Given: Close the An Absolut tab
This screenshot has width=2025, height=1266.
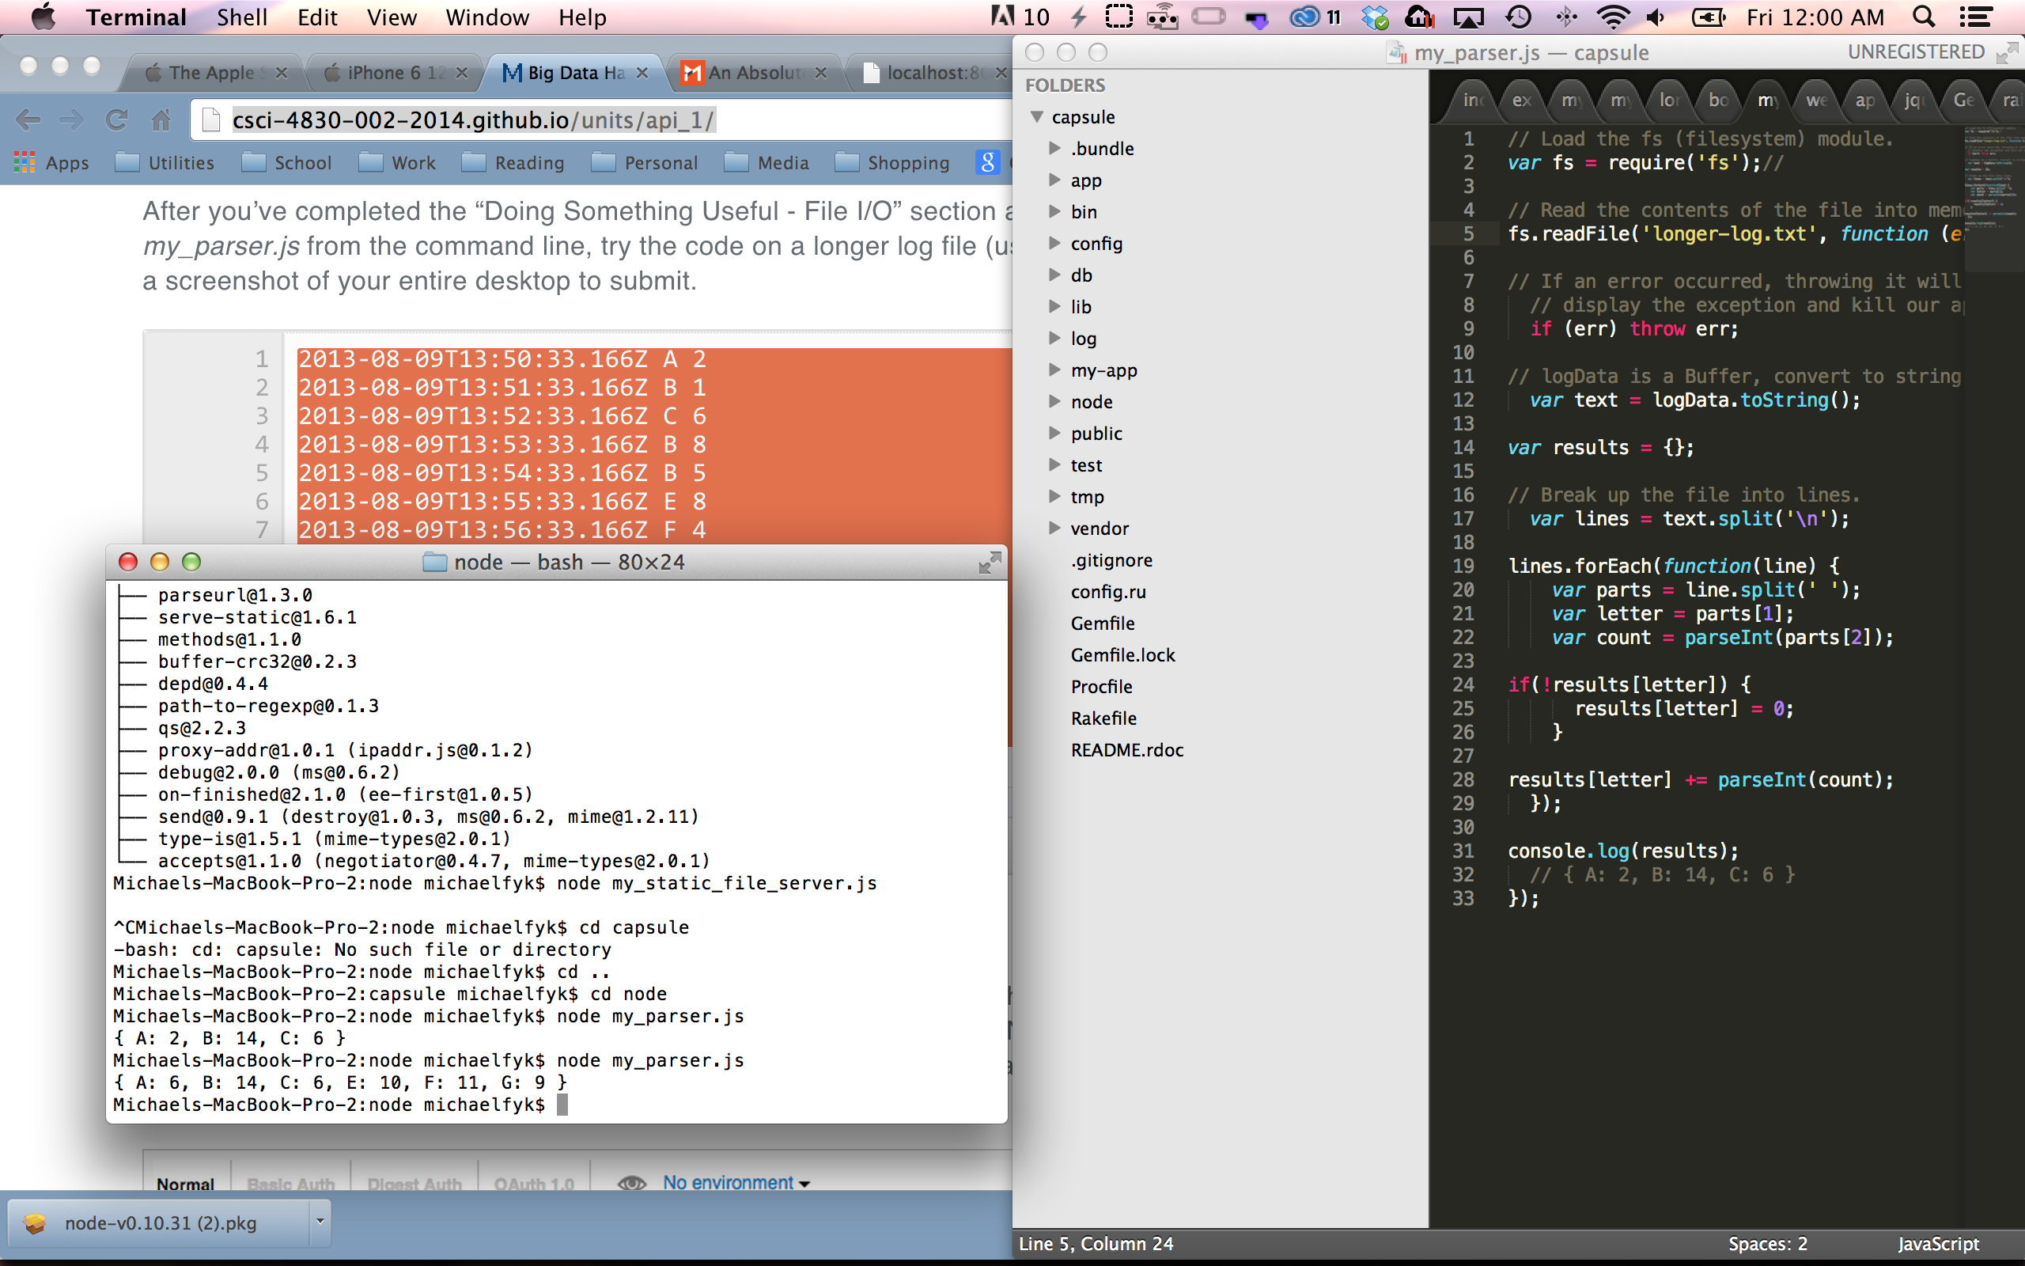Looking at the screenshot, I should pyautogui.click(x=821, y=73).
